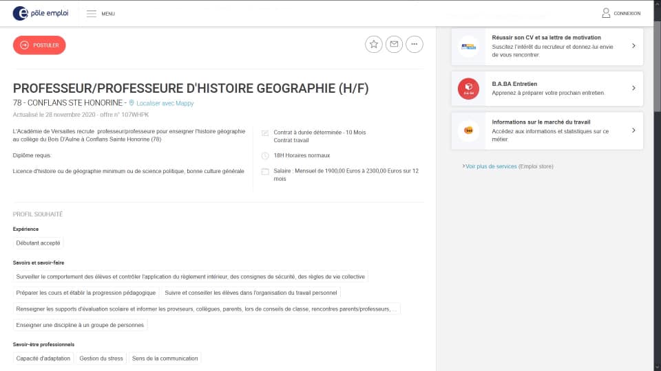Image resolution: width=661 pixels, height=371 pixels.
Task: Expand B.A.BA Entretien chevron arrow
Action: (633, 88)
